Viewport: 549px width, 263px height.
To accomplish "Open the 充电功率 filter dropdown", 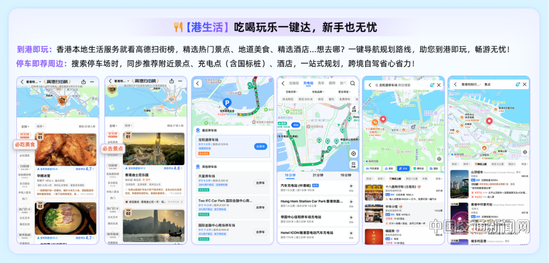I will [291, 91].
